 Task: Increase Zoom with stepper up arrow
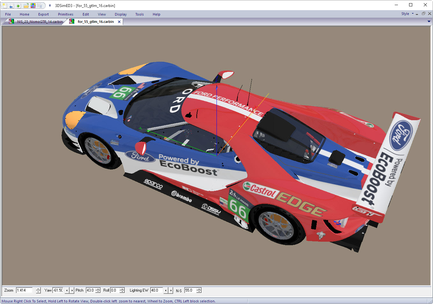point(38,289)
